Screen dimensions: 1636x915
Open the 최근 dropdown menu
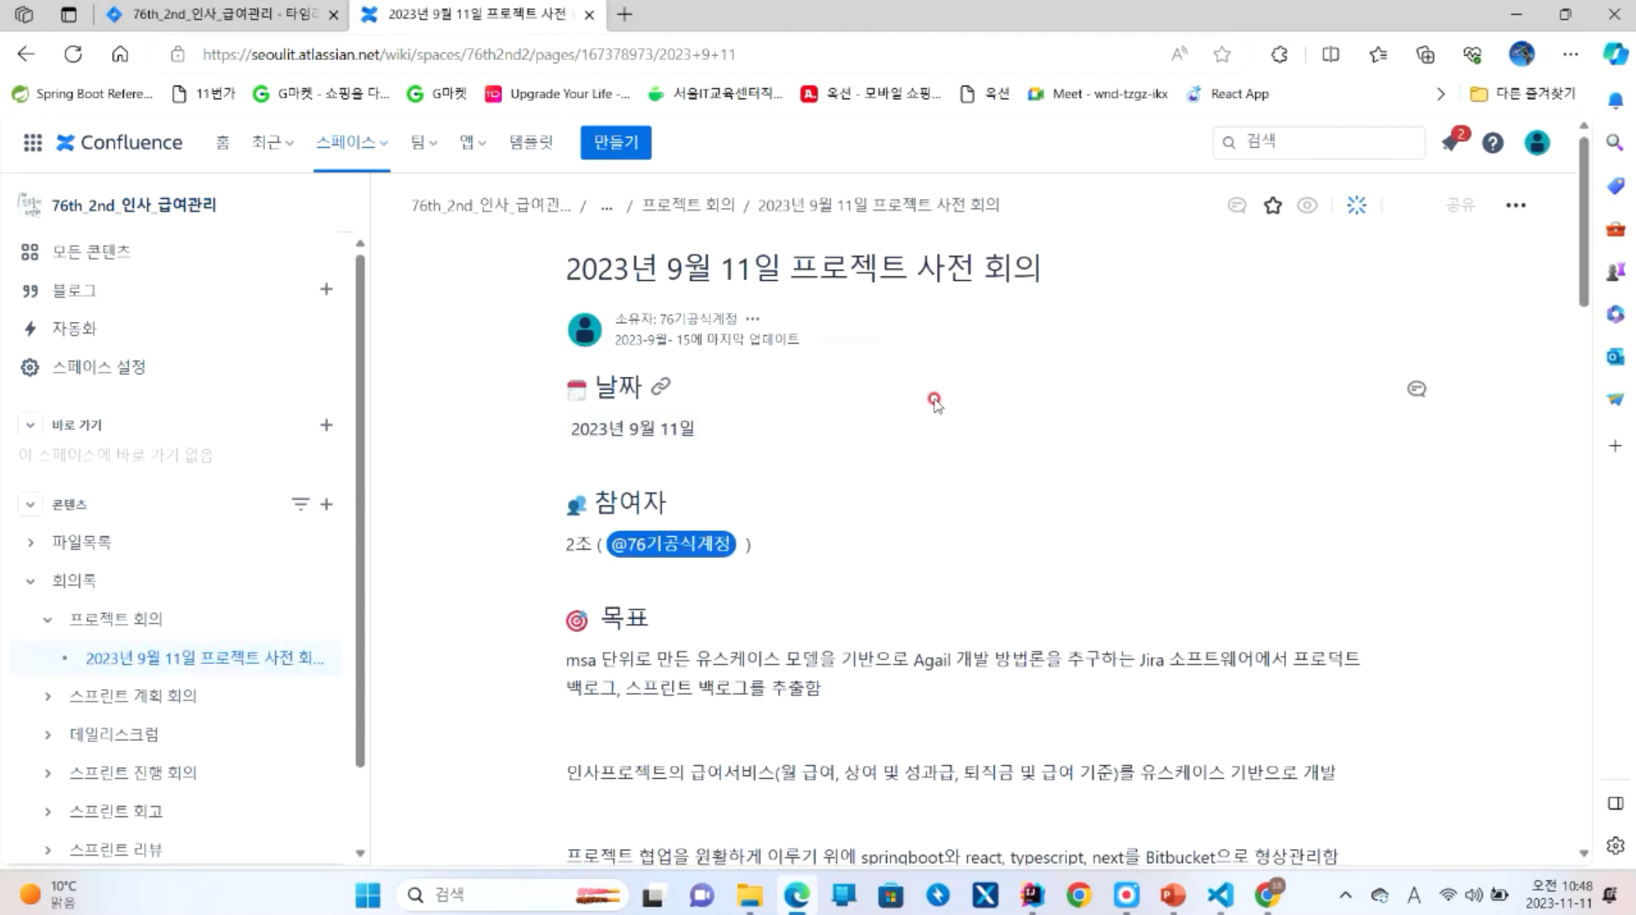click(272, 143)
